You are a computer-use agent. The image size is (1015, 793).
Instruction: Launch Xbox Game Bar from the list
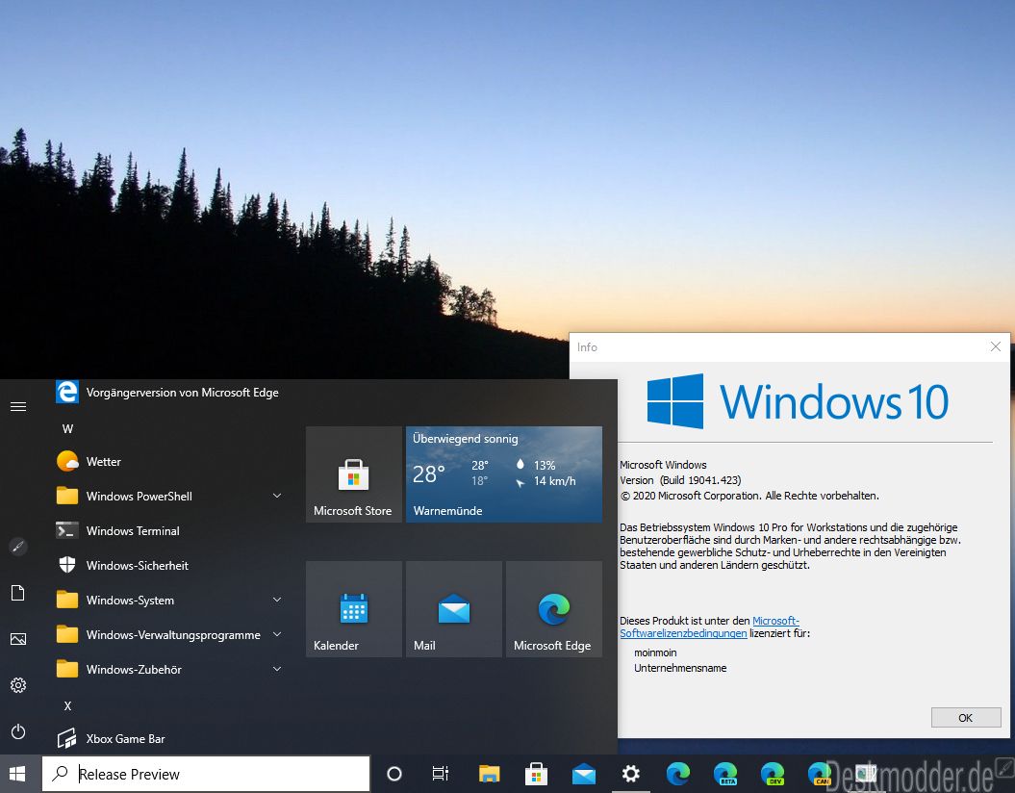coord(168,738)
